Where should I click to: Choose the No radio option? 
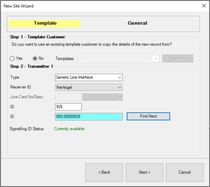tap(35, 58)
